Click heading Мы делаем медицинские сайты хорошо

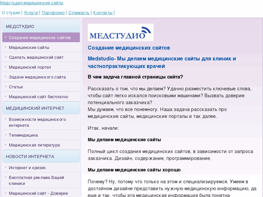click(x=134, y=170)
